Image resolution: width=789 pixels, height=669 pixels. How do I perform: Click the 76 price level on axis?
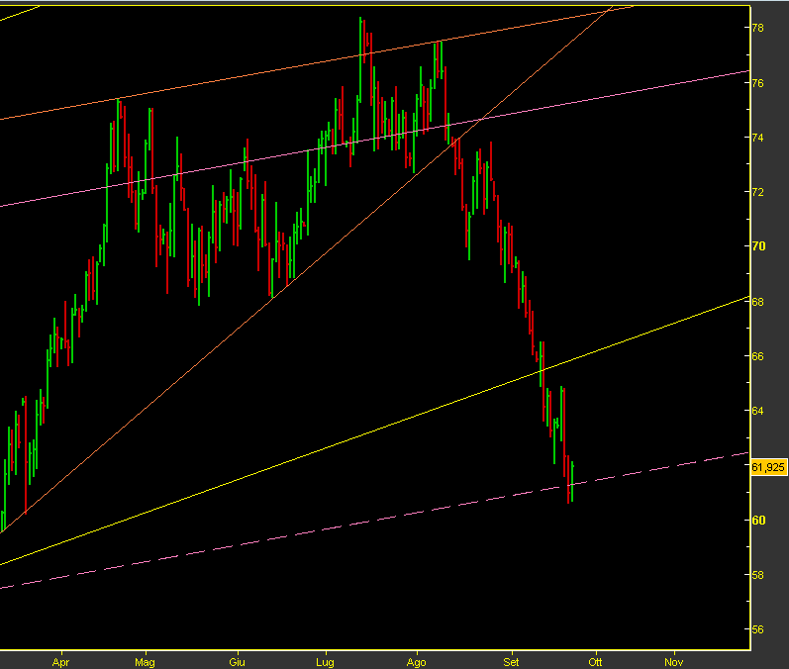[x=757, y=83]
